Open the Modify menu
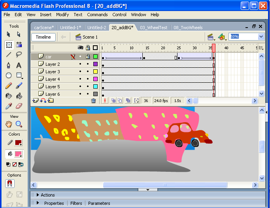 pos(62,15)
